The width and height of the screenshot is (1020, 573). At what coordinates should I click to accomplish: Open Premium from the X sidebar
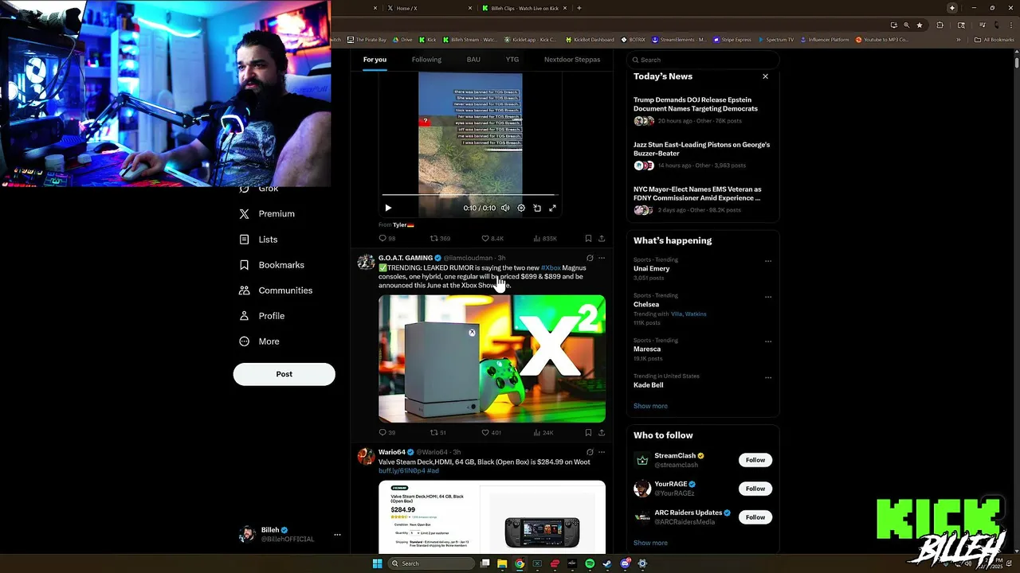click(267, 214)
